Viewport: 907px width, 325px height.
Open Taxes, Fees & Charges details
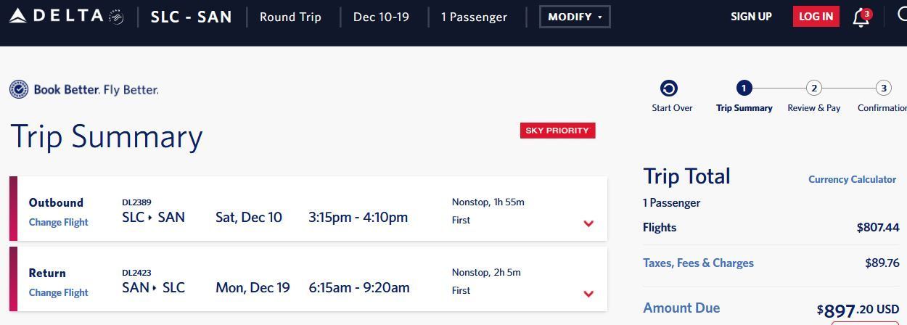tap(698, 263)
